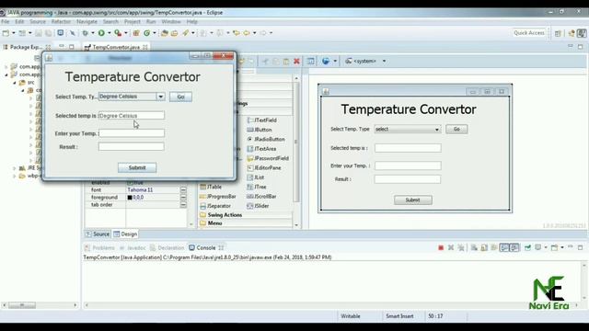The height and width of the screenshot is (331, 589).
Task: Click the New Java Package icon
Action: click(x=136, y=33)
